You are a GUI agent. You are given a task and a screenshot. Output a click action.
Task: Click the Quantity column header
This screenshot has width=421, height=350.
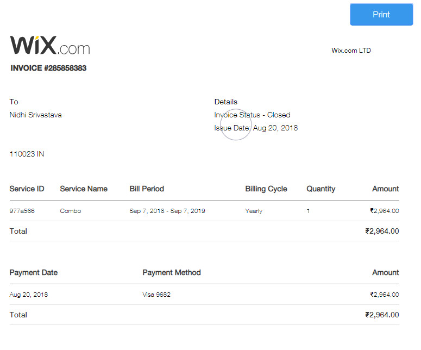[321, 189]
